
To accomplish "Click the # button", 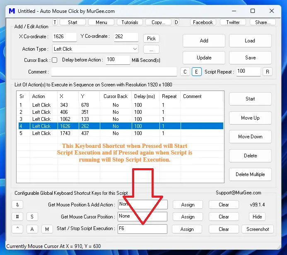I will coord(17,217).
